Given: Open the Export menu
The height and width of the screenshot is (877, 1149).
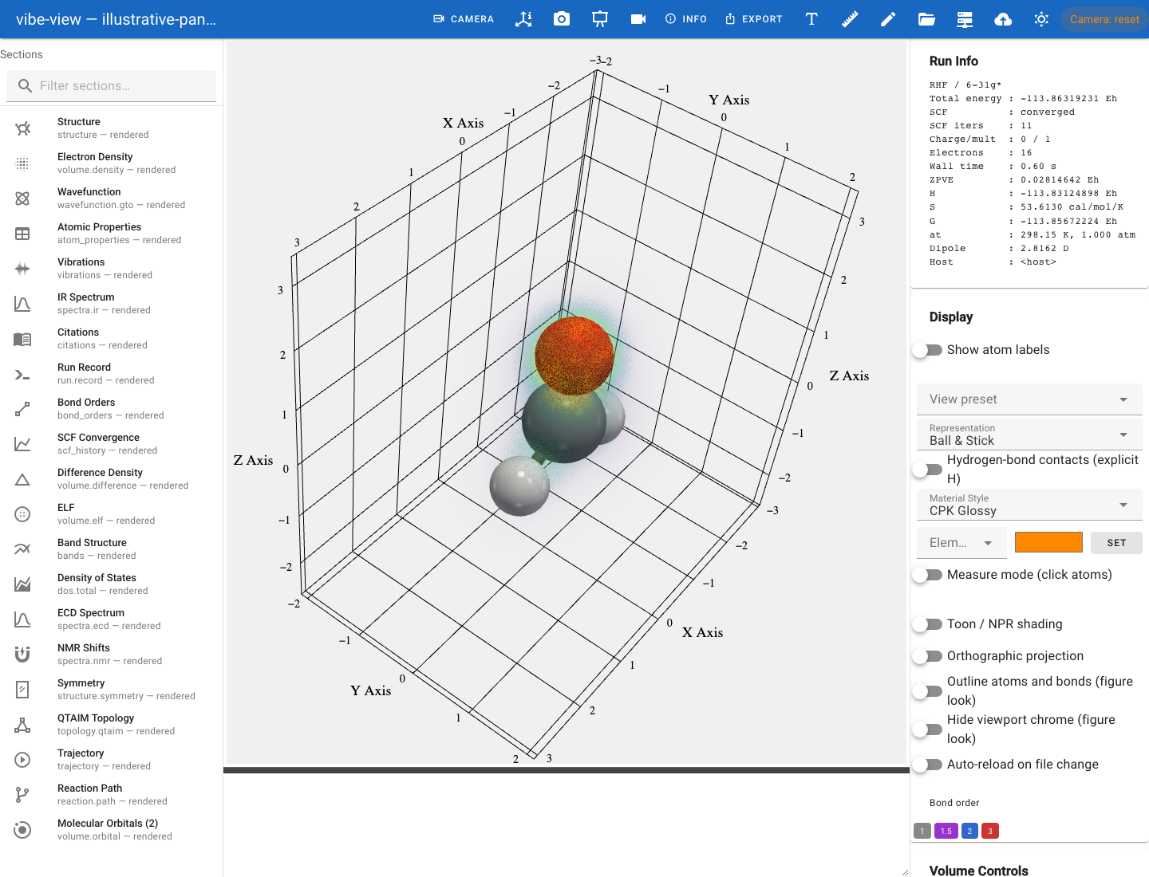Looking at the screenshot, I should [754, 19].
